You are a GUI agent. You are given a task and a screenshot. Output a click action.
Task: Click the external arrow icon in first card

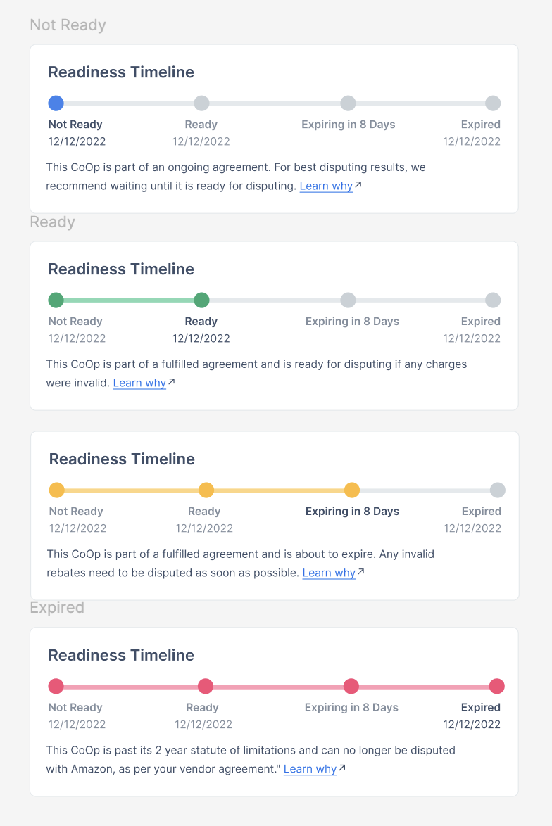click(358, 184)
